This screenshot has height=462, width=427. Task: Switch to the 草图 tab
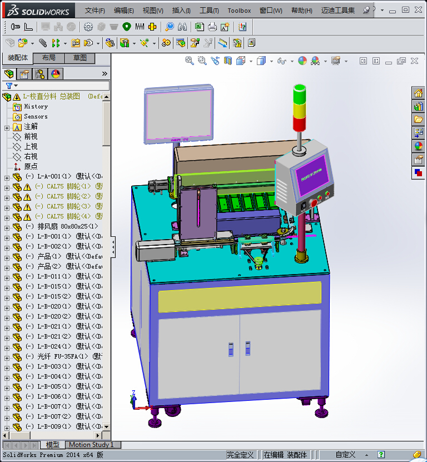(x=80, y=58)
